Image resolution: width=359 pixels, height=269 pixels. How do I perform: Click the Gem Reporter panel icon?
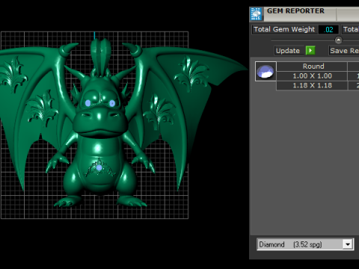257,14
